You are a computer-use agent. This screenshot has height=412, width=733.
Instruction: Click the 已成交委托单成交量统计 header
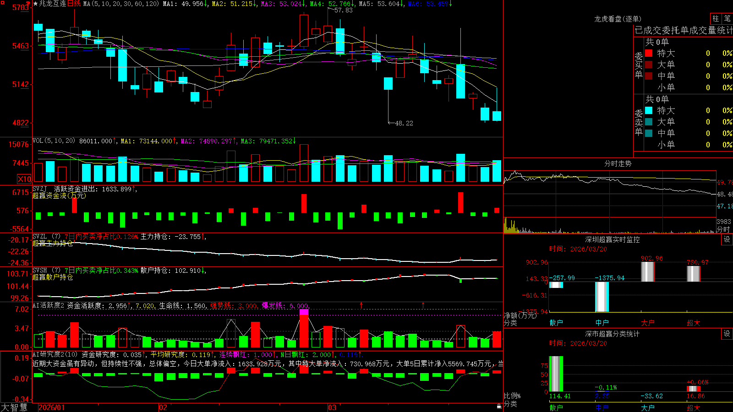684,30
